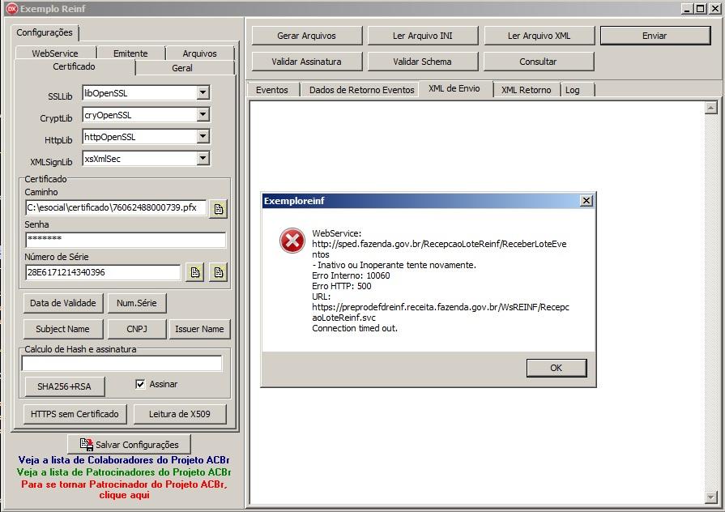Focus the Senha password field

pyautogui.click(x=126, y=240)
